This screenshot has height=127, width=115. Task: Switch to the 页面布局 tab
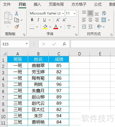coord(56,4)
